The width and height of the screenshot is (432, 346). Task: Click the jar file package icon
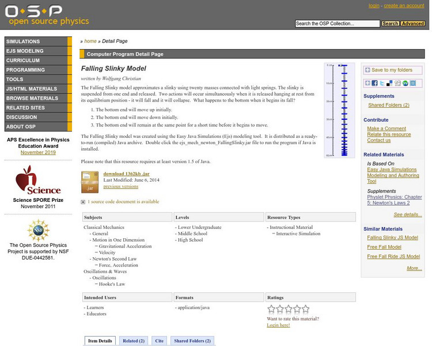coord(89,182)
